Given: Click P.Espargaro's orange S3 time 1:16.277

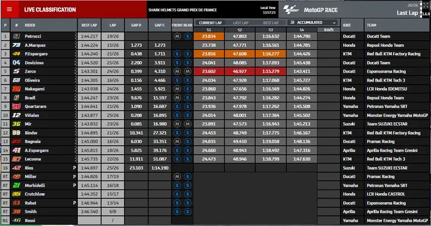Looking at the screenshot, I should (x=271, y=54).
